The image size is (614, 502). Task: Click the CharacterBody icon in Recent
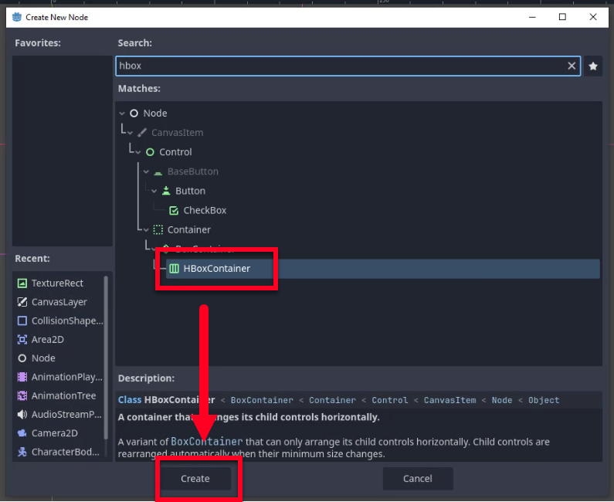pyautogui.click(x=22, y=452)
